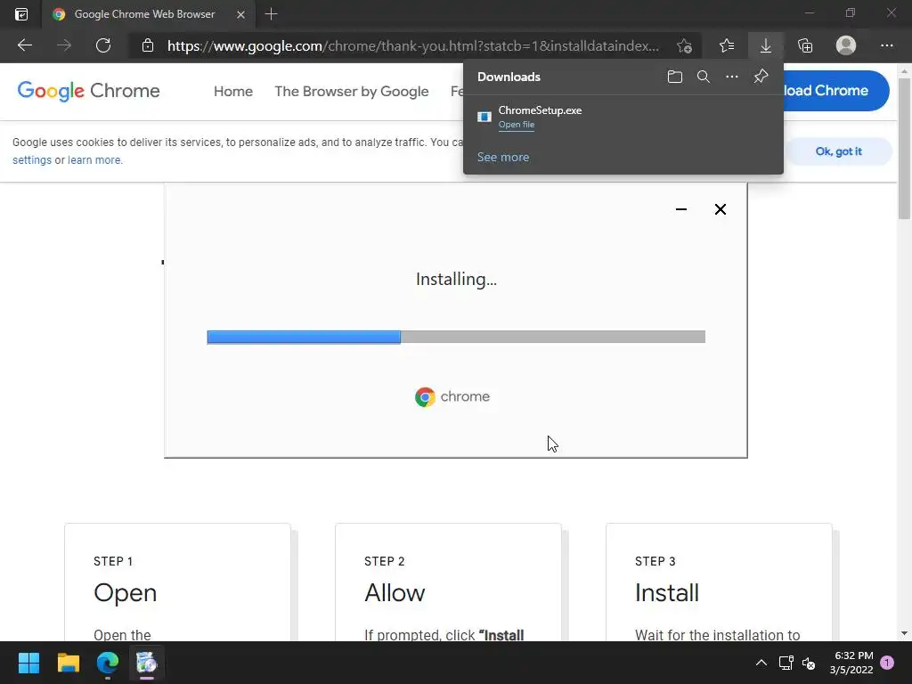The height and width of the screenshot is (684, 912).
Task: Click scrollbar down arrow
Action: tap(905, 633)
